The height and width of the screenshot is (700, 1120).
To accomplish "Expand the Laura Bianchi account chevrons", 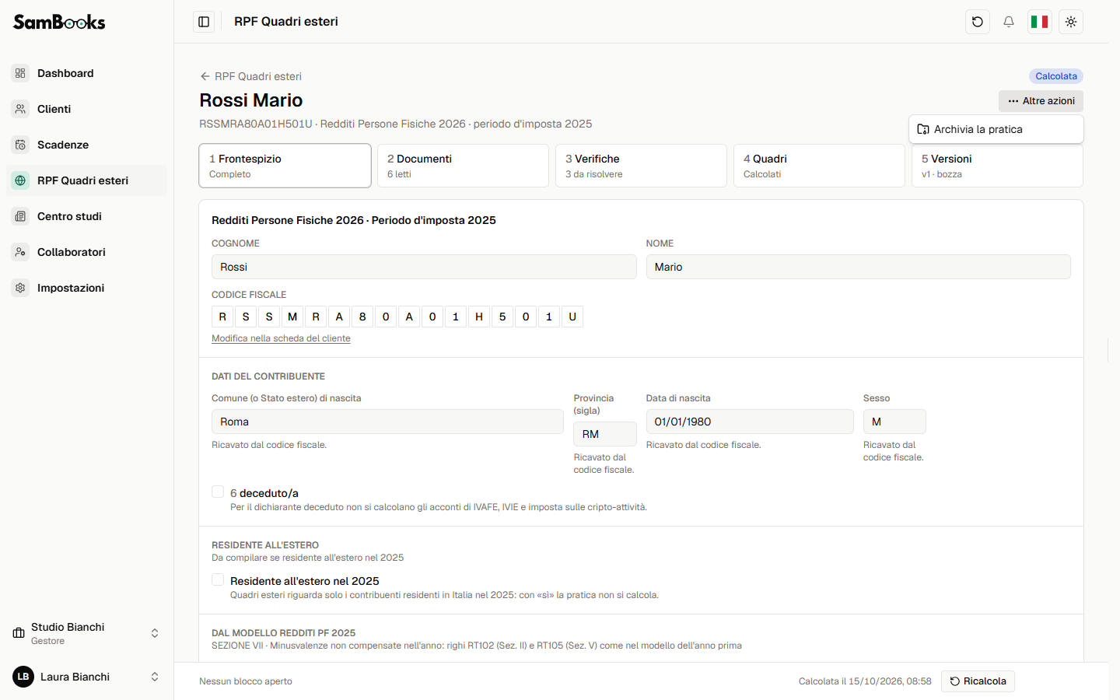I will click(x=155, y=677).
